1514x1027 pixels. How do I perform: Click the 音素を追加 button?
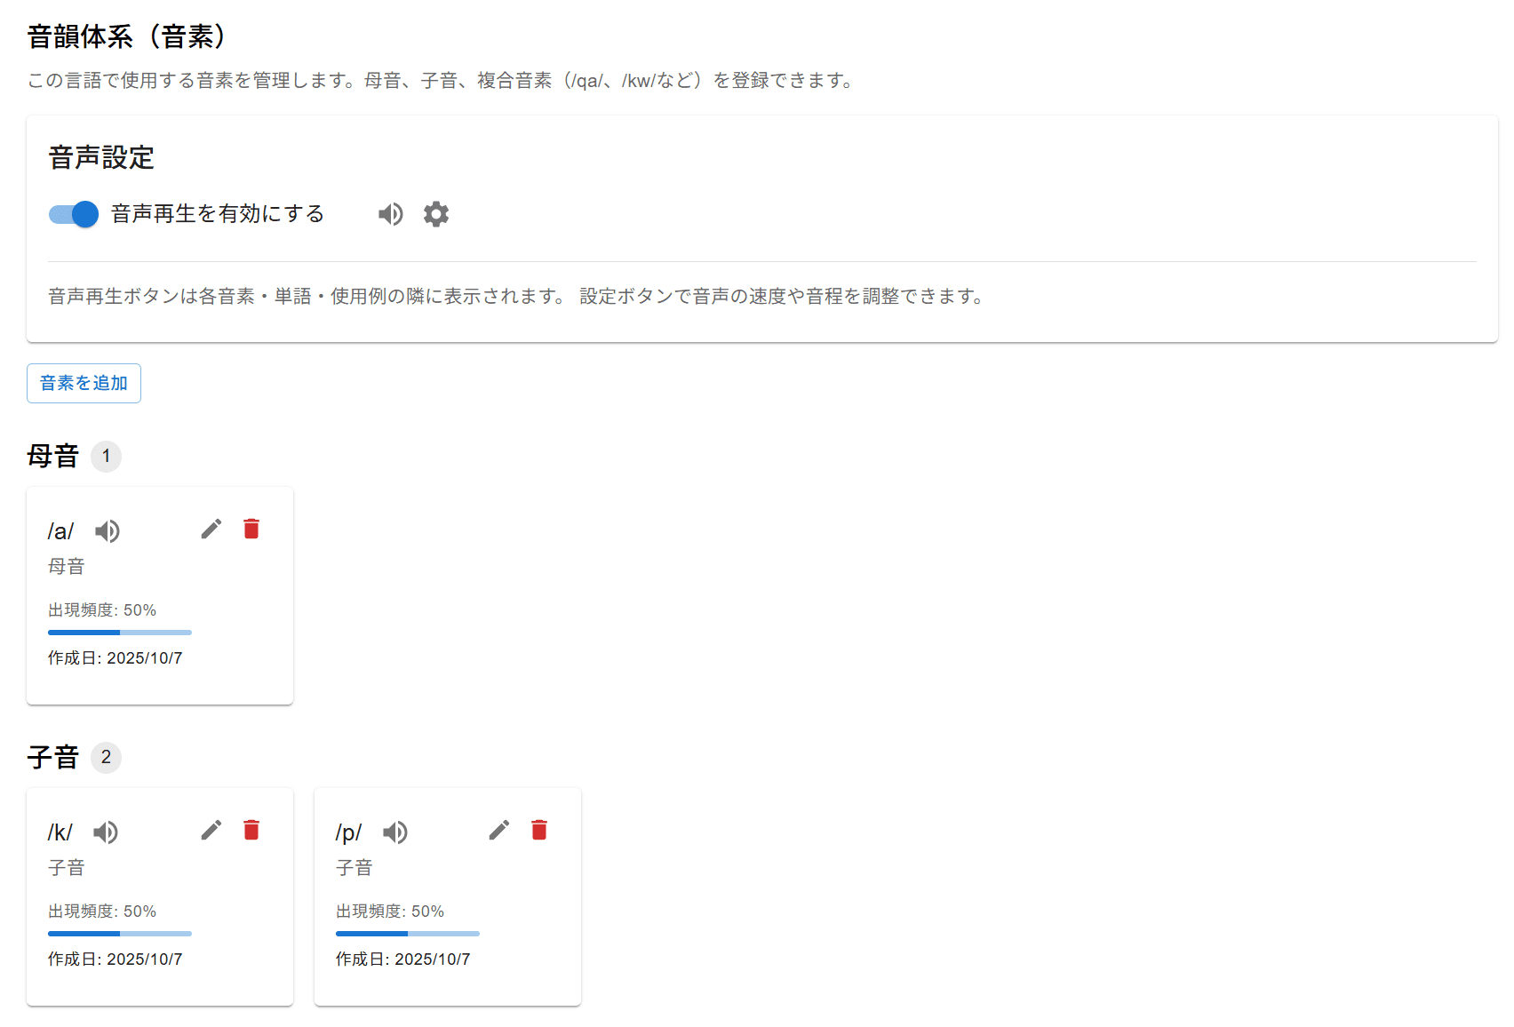click(84, 383)
